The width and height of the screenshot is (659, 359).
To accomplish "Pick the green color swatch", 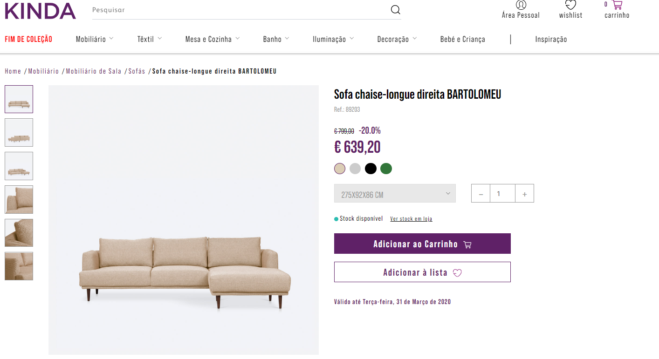I will [386, 169].
